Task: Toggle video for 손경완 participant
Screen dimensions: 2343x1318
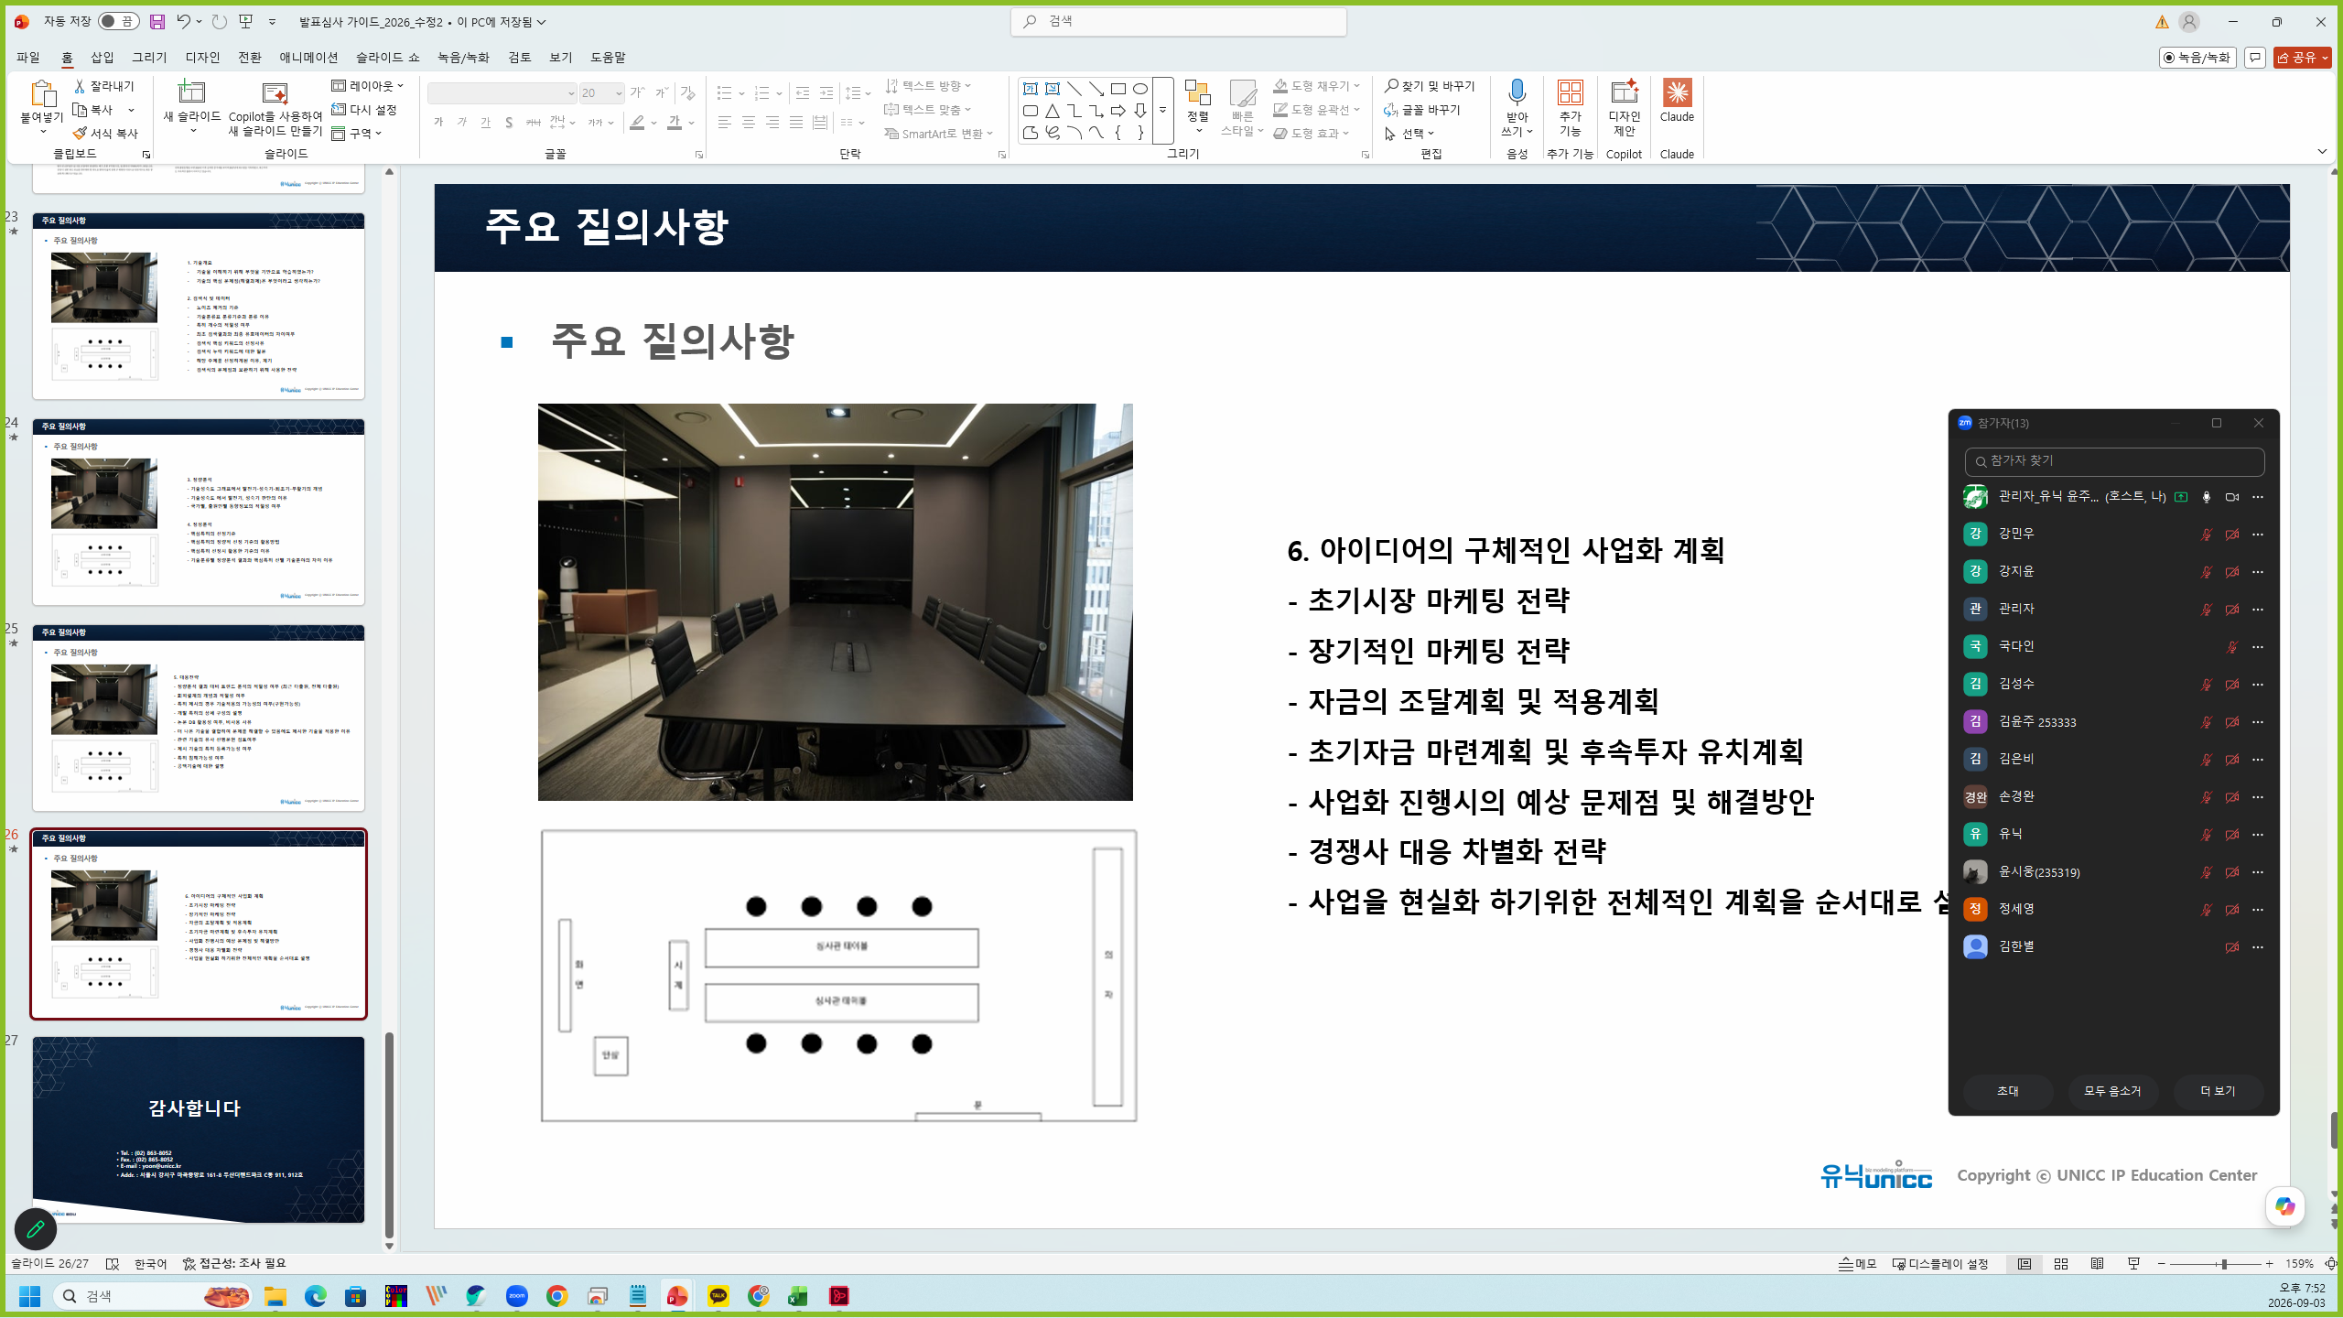Action: (x=2232, y=797)
